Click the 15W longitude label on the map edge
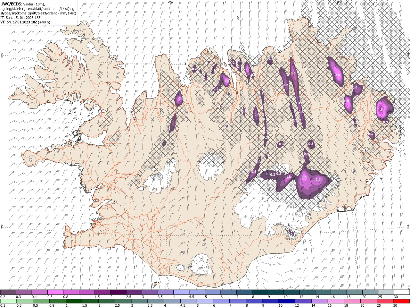 pyautogui.click(x=339, y=2)
